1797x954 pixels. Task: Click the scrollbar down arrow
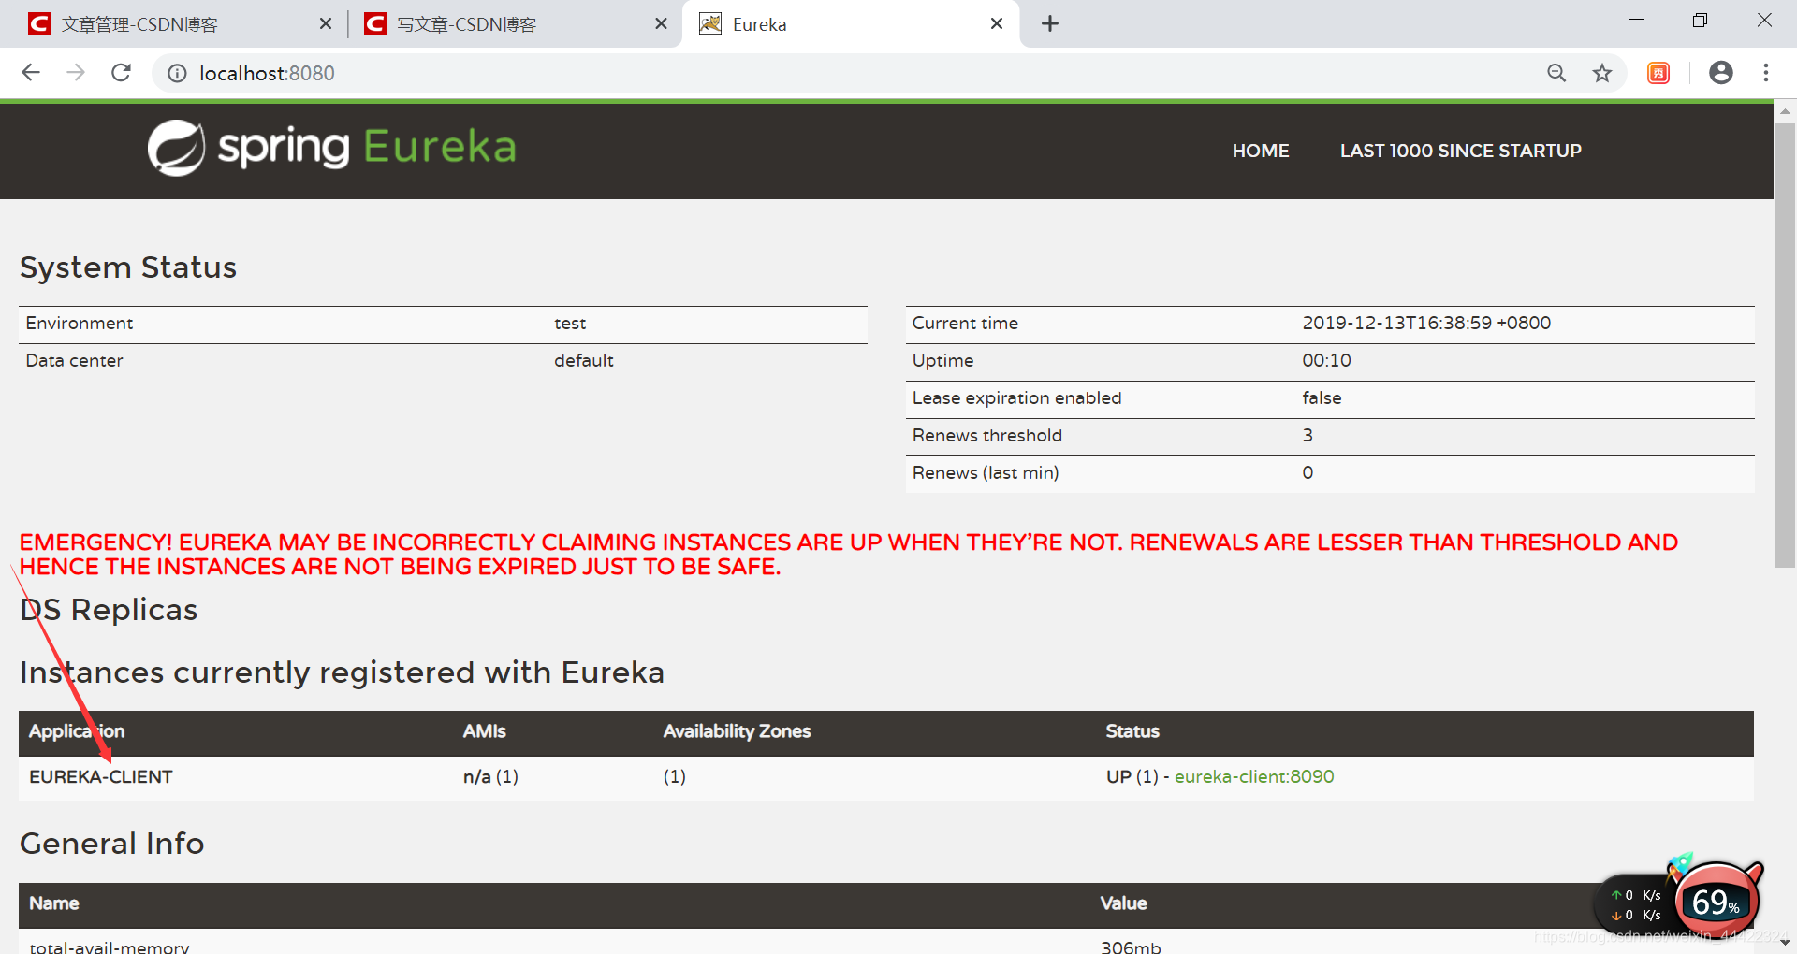pyautogui.click(x=1785, y=943)
